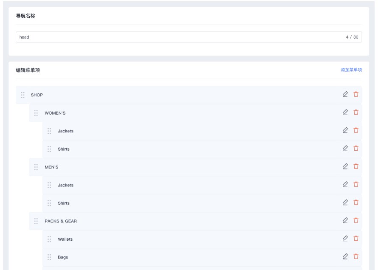Select Shirts label under MEN'S

[x=64, y=203]
